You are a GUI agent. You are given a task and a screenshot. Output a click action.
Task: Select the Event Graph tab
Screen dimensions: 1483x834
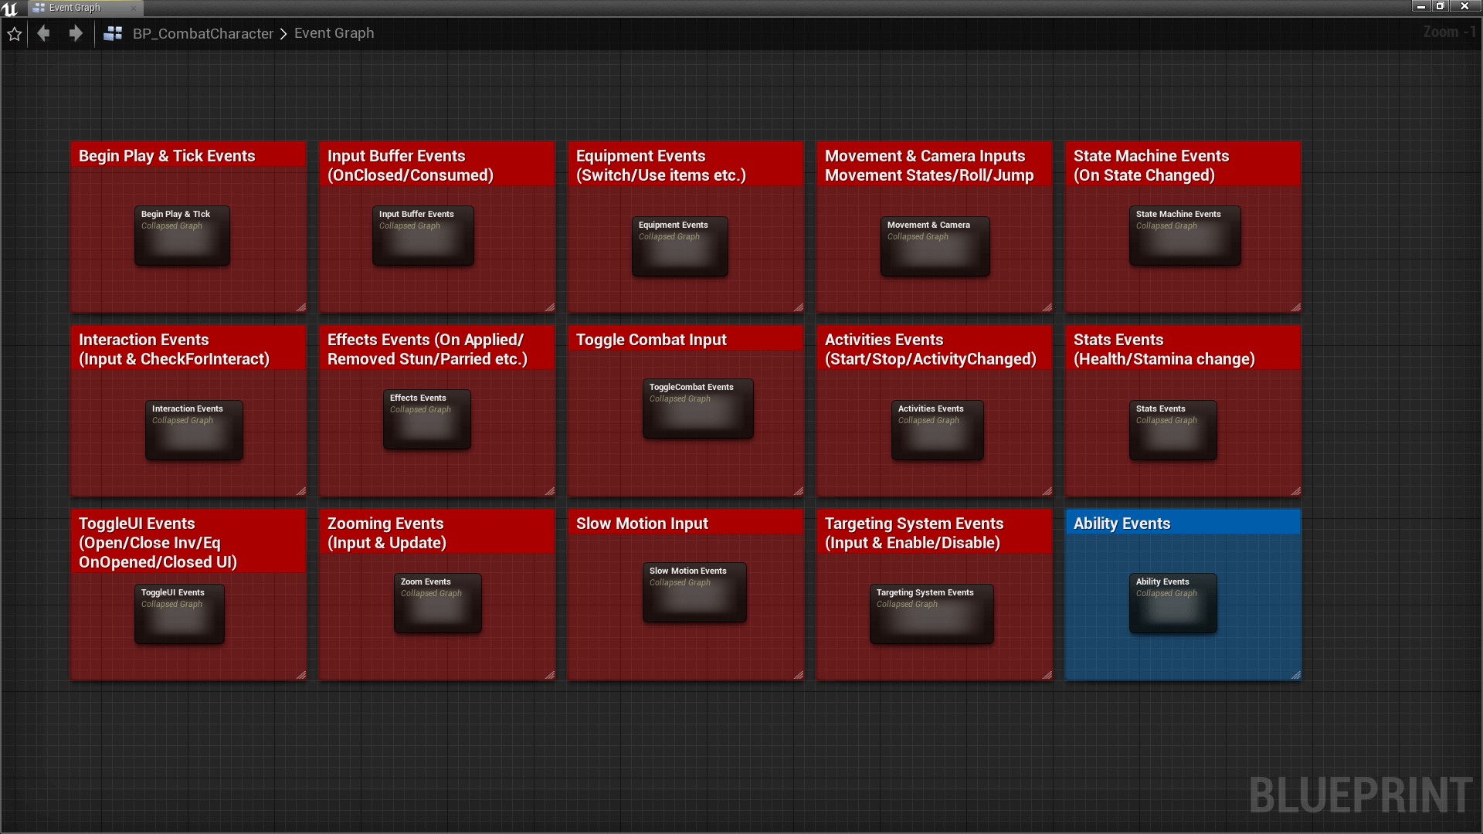tap(75, 8)
